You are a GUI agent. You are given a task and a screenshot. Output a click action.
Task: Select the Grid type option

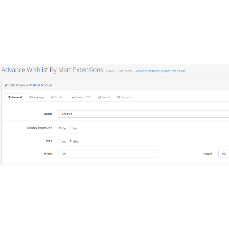point(71,141)
